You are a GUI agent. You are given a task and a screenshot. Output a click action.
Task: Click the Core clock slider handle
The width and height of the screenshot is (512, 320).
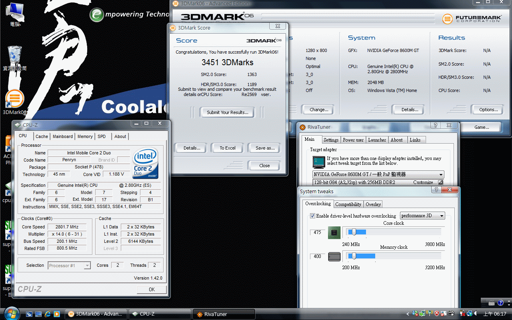[354, 232]
